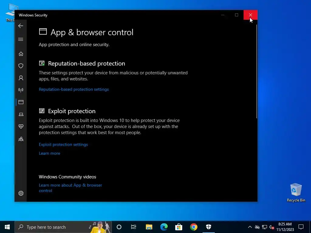Open the notification action center
This screenshot has width=311, height=233.
tap(301, 227)
